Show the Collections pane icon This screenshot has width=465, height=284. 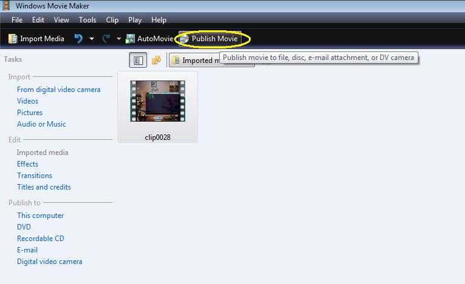pos(156,61)
